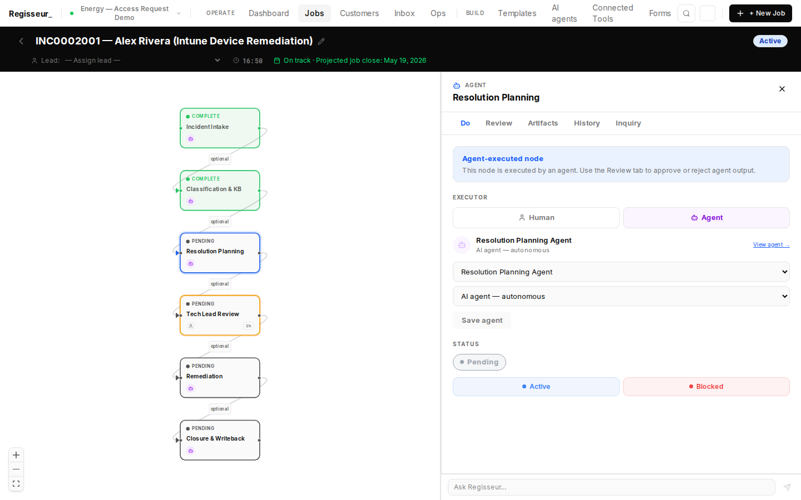The height and width of the screenshot is (500, 801).
Task: Click the New Job button
Action: [760, 13]
